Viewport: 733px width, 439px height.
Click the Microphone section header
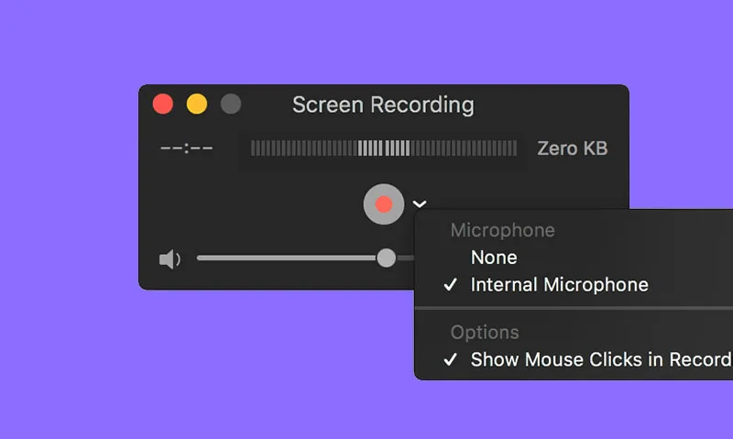click(502, 231)
